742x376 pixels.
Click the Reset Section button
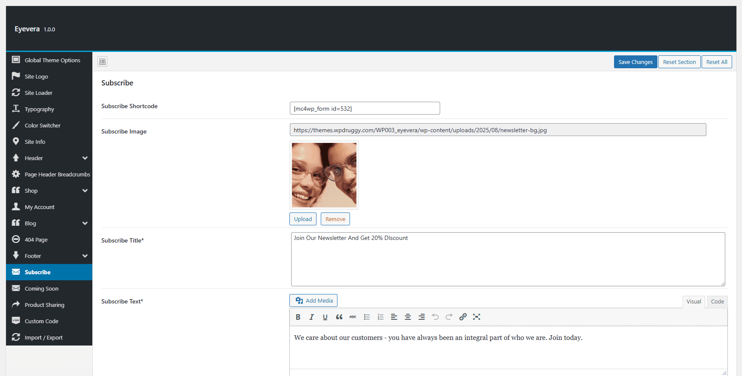pyautogui.click(x=679, y=62)
